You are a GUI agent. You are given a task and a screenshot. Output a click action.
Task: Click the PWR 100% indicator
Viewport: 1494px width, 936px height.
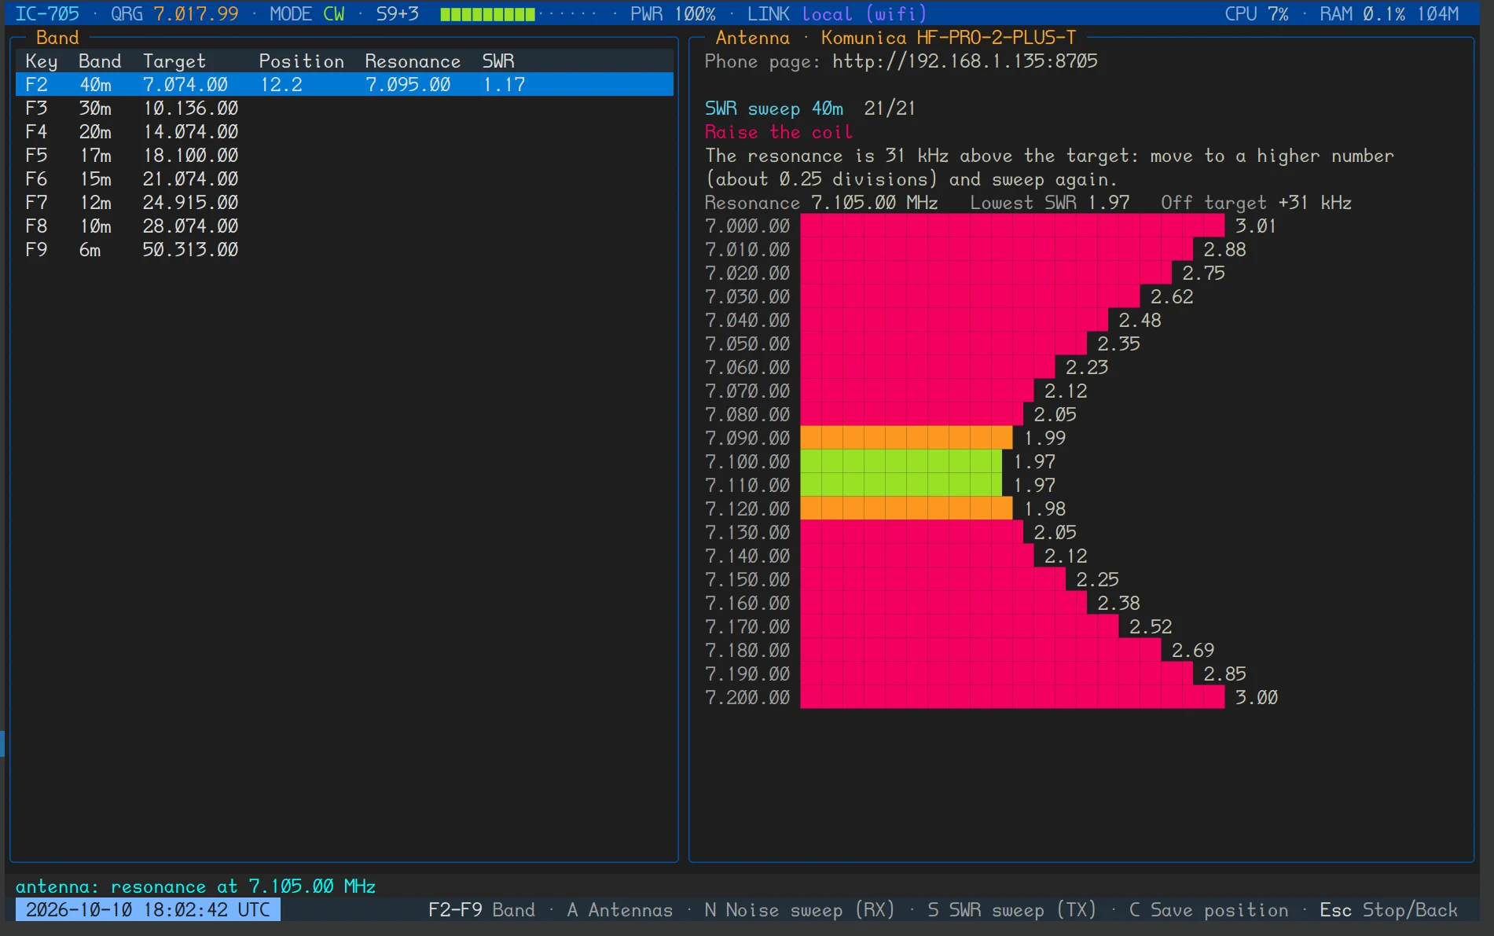point(673,14)
